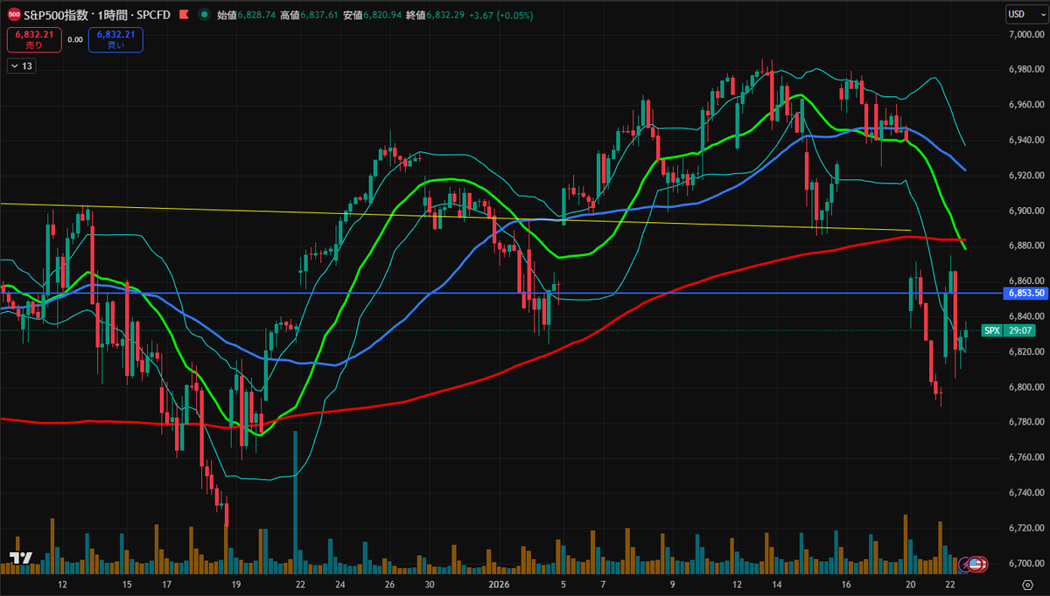Click the SPCFD source label in the chart title
The width and height of the screenshot is (1050, 596).
(154, 14)
